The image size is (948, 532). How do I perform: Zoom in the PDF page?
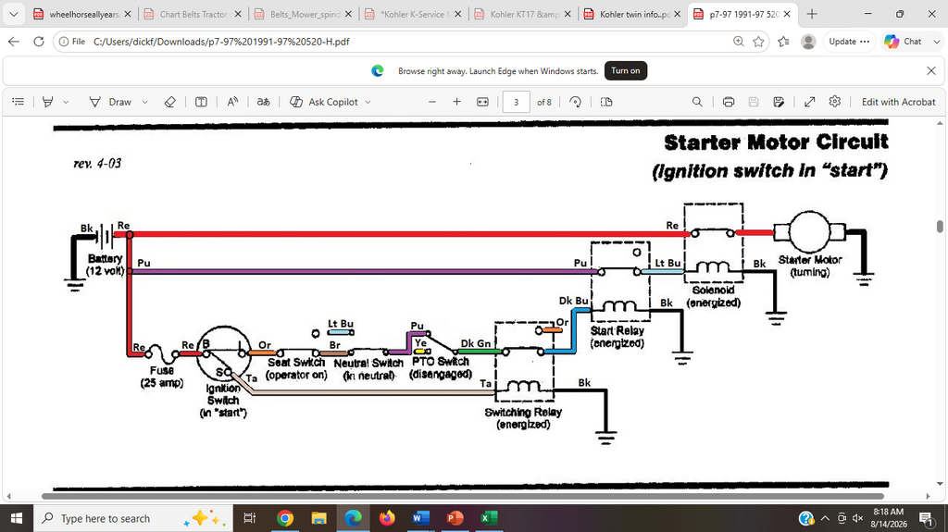(457, 102)
